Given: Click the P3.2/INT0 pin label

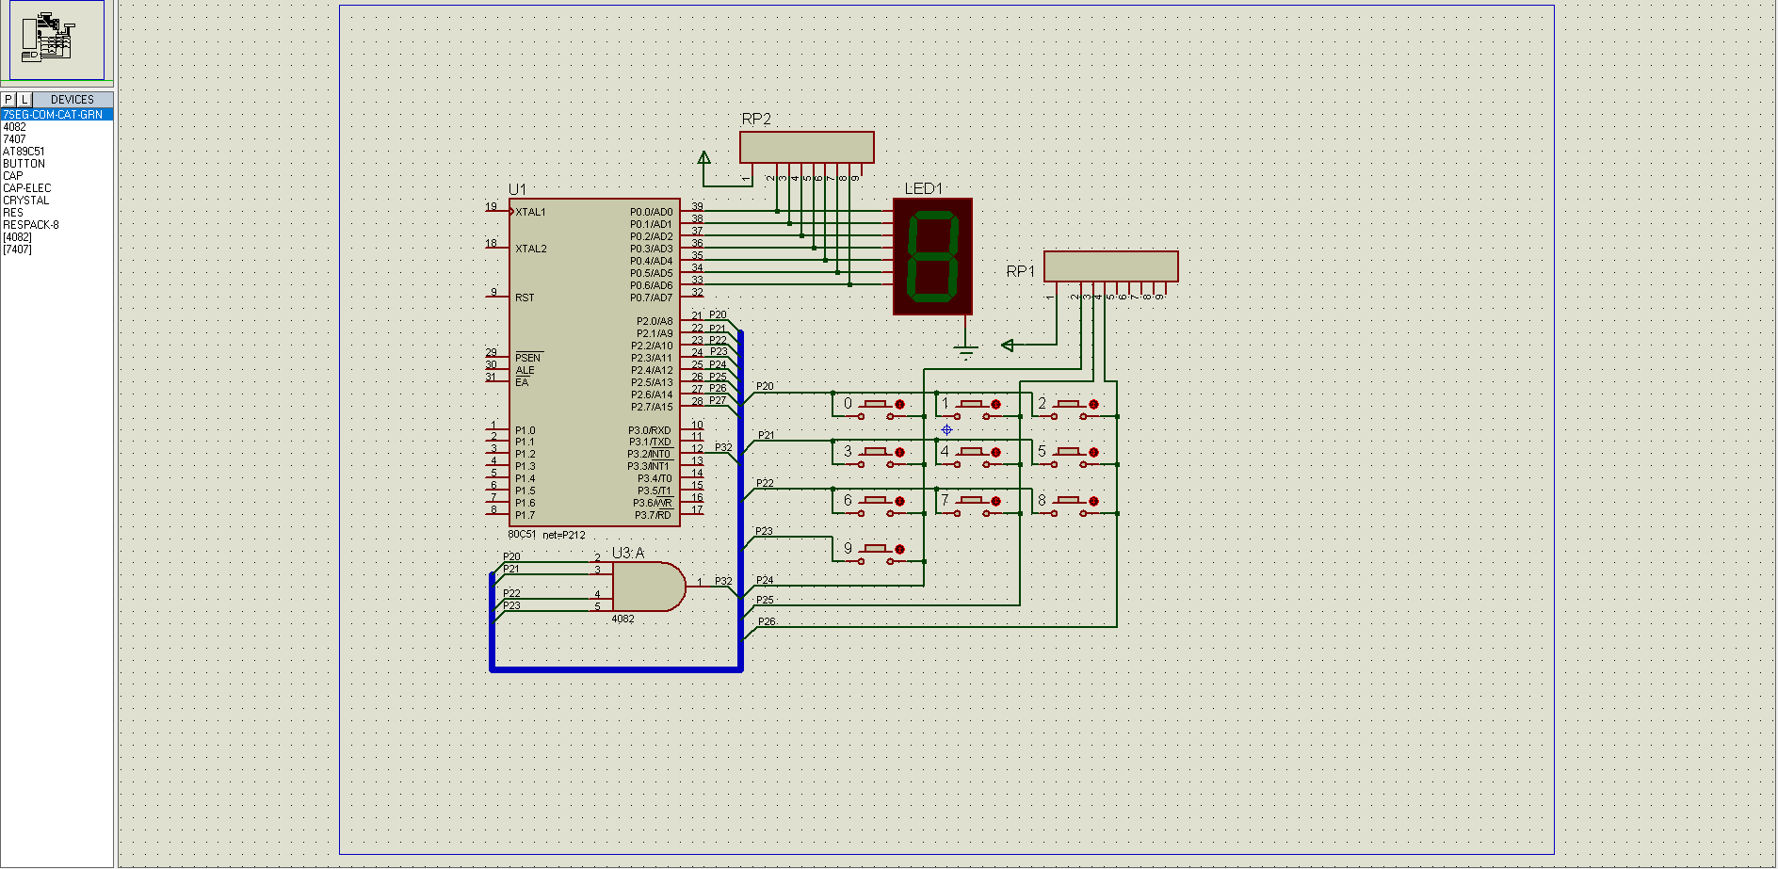Looking at the screenshot, I should tap(650, 454).
